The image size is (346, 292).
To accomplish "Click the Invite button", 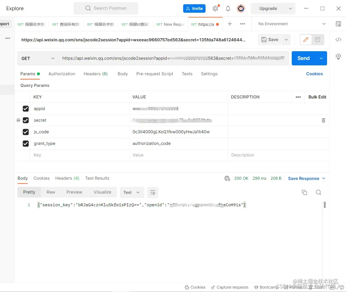I will (x=194, y=8).
